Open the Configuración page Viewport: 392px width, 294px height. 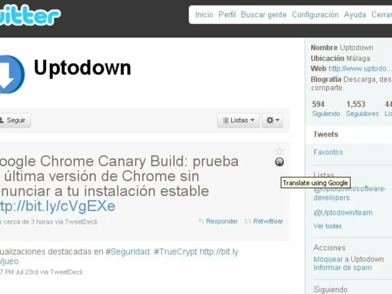tap(315, 15)
